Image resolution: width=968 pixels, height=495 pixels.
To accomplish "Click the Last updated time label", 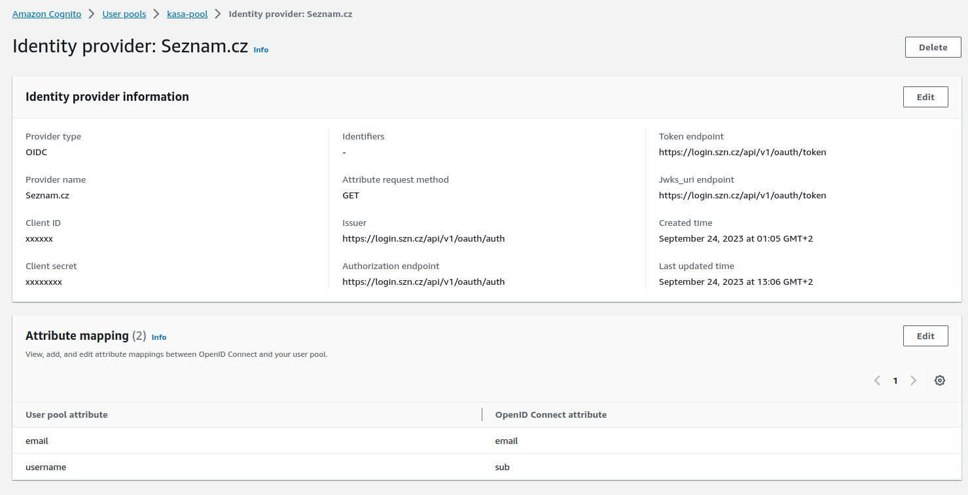I will tap(697, 266).
